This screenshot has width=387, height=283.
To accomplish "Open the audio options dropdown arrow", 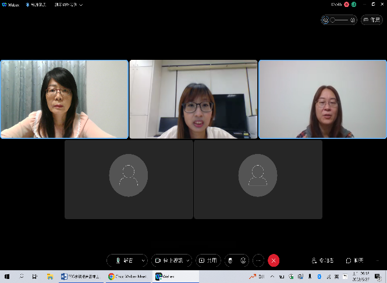I will coord(143,260).
